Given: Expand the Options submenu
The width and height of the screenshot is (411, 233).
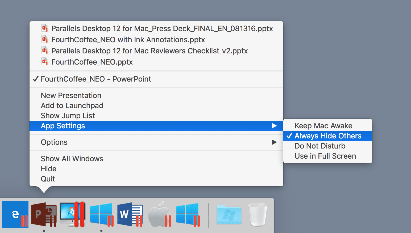Looking at the screenshot, I should click(x=156, y=142).
